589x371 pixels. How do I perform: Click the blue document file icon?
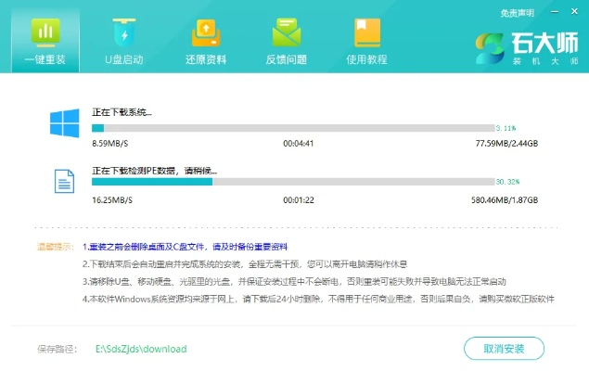coord(64,182)
